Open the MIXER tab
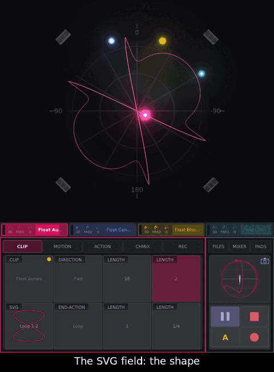Image resolution: width=274 pixels, height=372 pixels. click(239, 246)
